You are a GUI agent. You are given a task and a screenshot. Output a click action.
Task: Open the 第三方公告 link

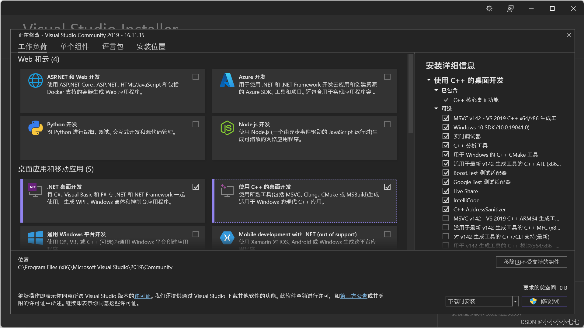354,296
